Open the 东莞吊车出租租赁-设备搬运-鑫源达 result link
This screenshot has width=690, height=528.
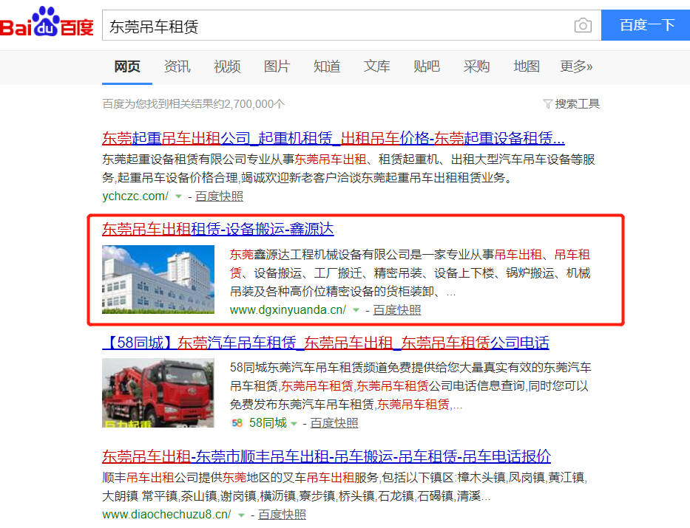[x=218, y=229]
